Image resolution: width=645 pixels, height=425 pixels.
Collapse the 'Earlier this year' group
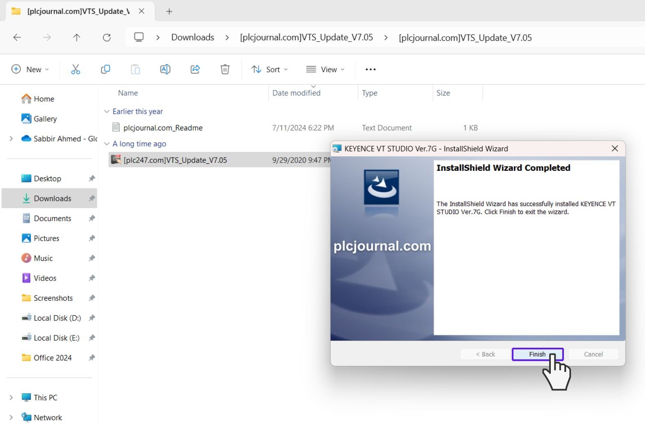click(107, 111)
